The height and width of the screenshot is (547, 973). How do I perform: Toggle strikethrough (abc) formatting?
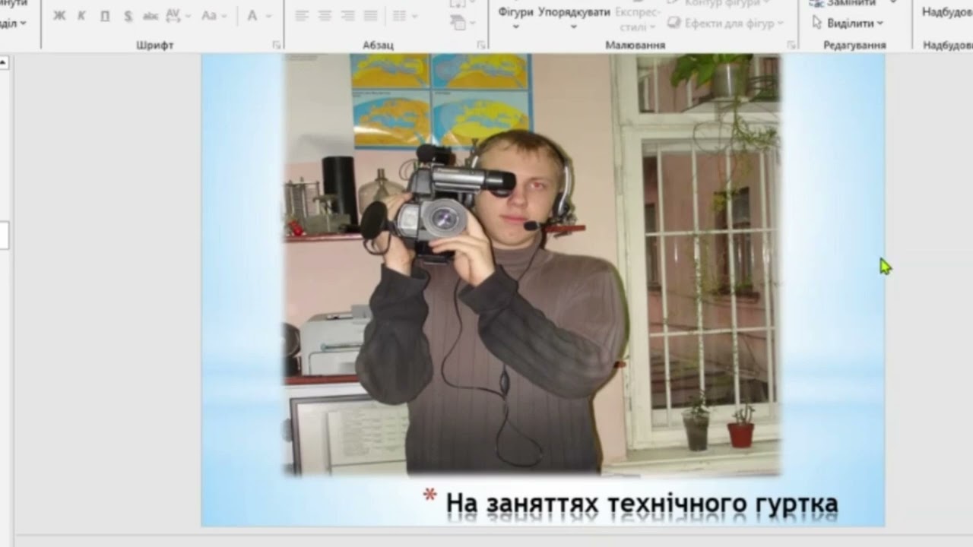(151, 15)
